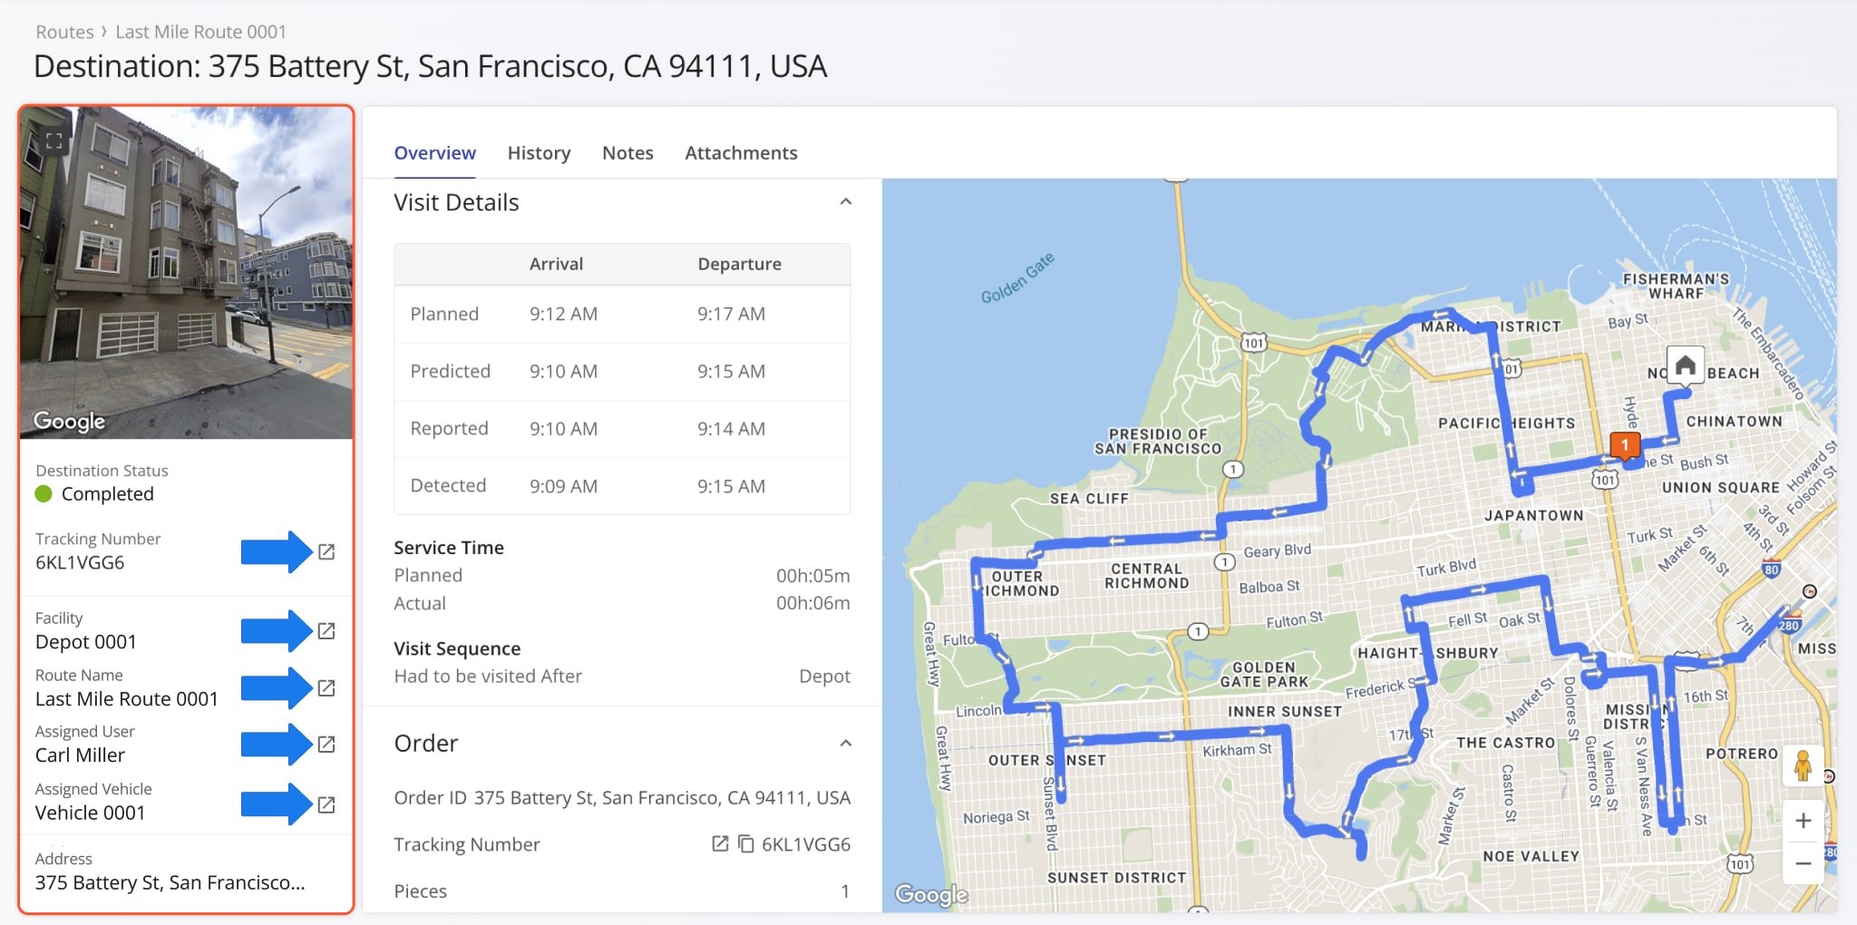
Task: Switch to the History tab
Action: coord(539,153)
